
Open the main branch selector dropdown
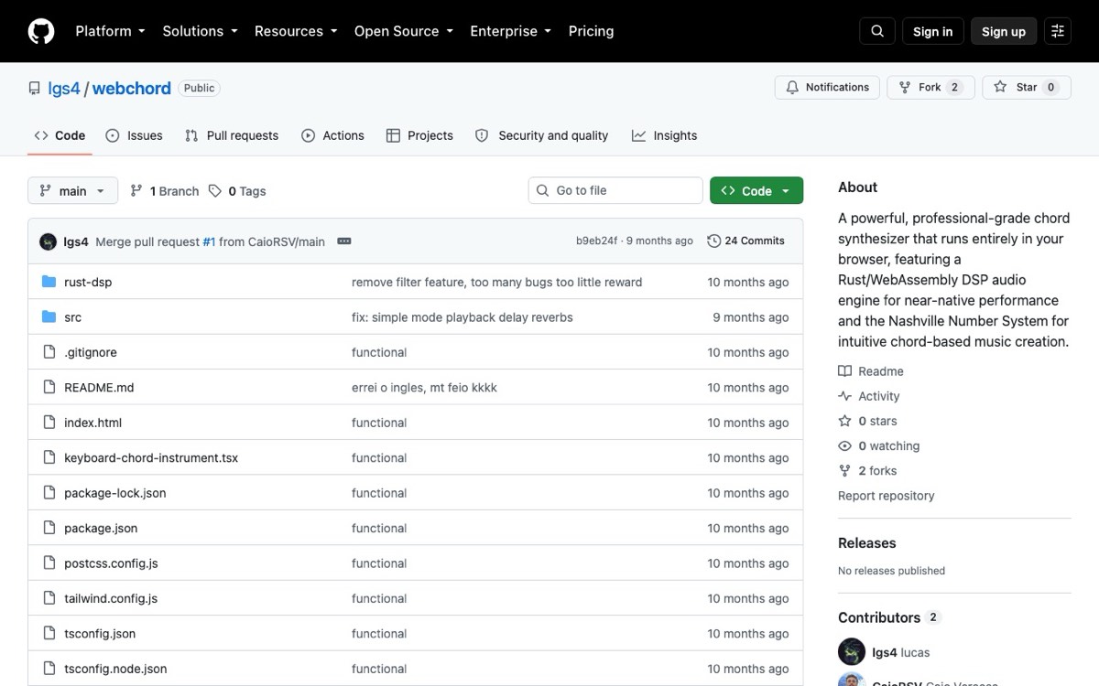(x=73, y=191)
